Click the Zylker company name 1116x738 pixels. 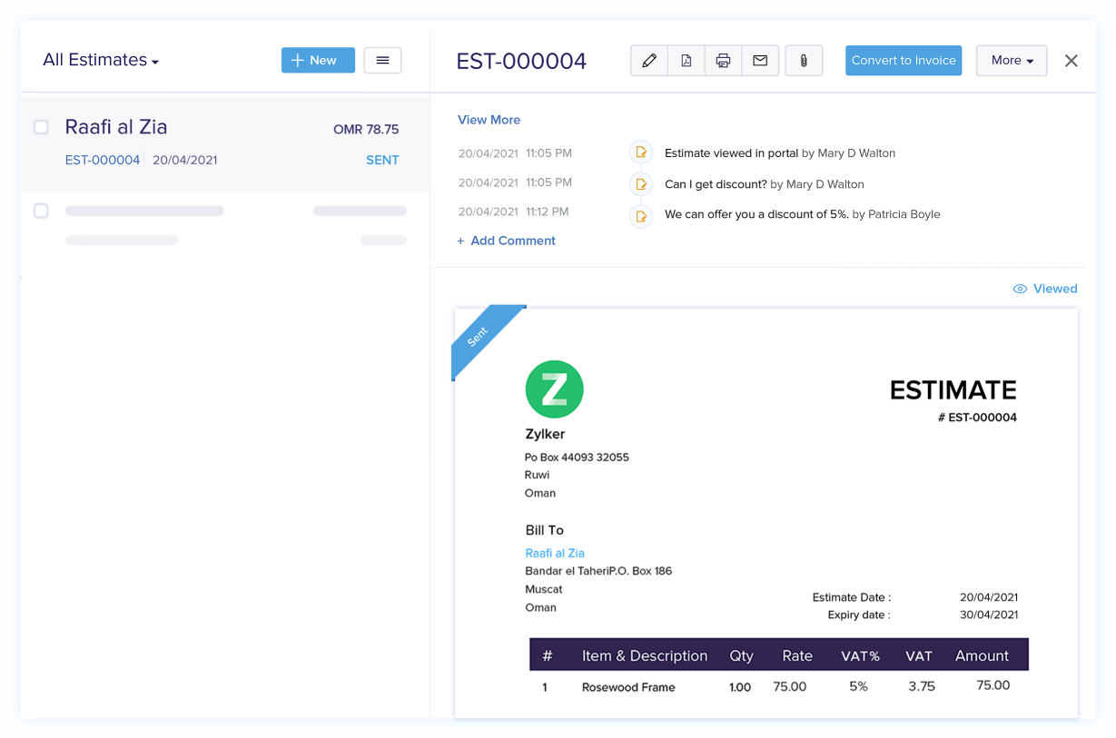[x=545, y=434]
